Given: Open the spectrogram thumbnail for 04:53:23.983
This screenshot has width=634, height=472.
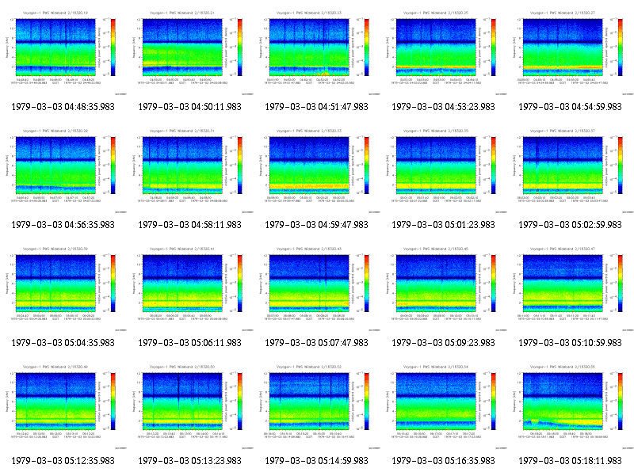Looking at the screenshot, I should click(444, 52).
